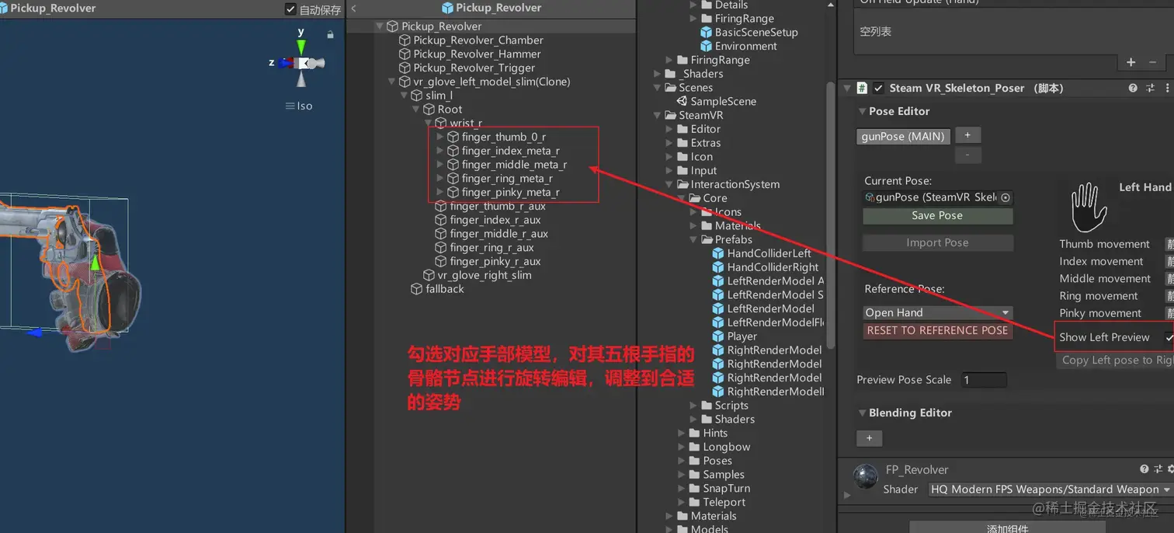The image size is (1174, 533).
Task: Toggle the 自动保存 checkbox
Action: point(290,9)
